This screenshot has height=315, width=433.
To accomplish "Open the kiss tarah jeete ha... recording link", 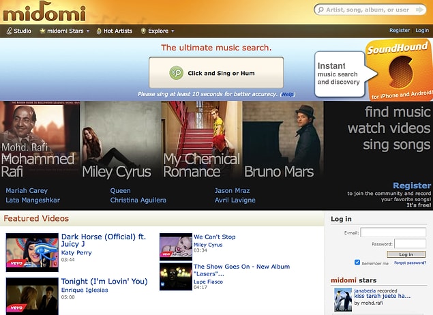I will click(382, 296).
